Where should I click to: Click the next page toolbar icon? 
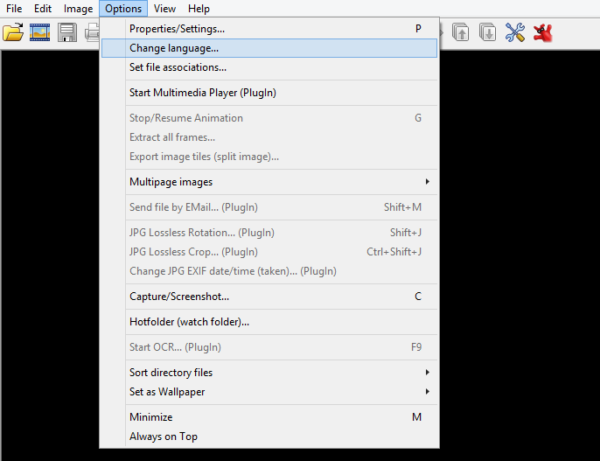487,33
